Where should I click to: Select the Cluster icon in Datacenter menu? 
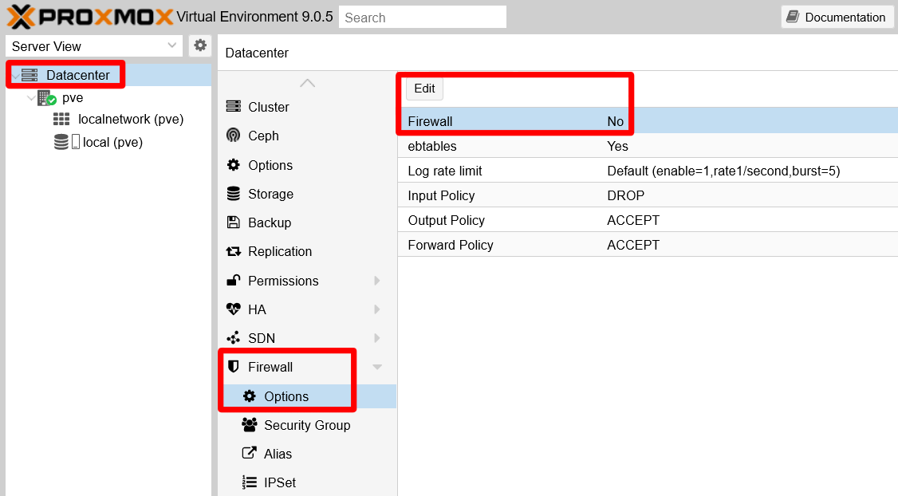[234, 106]
